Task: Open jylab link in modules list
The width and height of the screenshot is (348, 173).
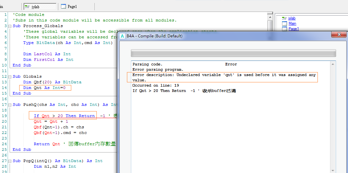Action: [292, 19]
